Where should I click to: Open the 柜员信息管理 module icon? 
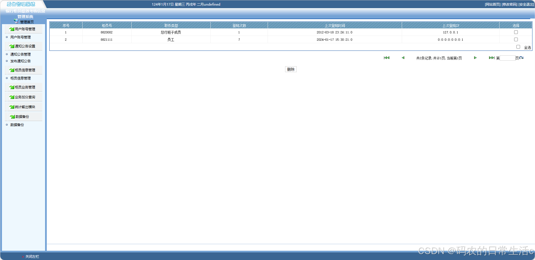(12, 70)
